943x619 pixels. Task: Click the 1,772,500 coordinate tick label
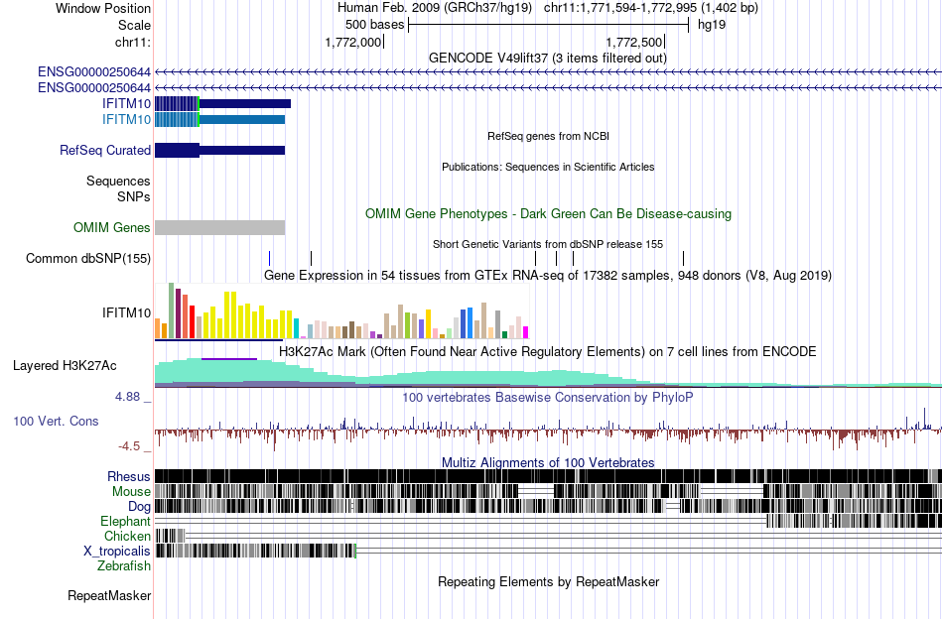tap(634, 42)
